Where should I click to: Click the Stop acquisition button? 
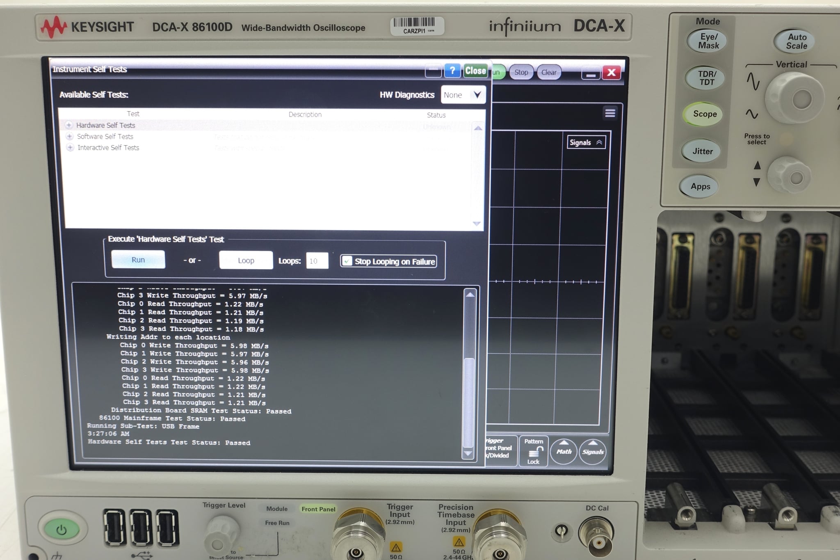tap(521, 72)
